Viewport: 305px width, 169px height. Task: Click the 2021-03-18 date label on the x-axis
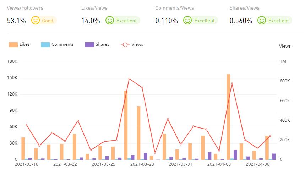[26, 164]
